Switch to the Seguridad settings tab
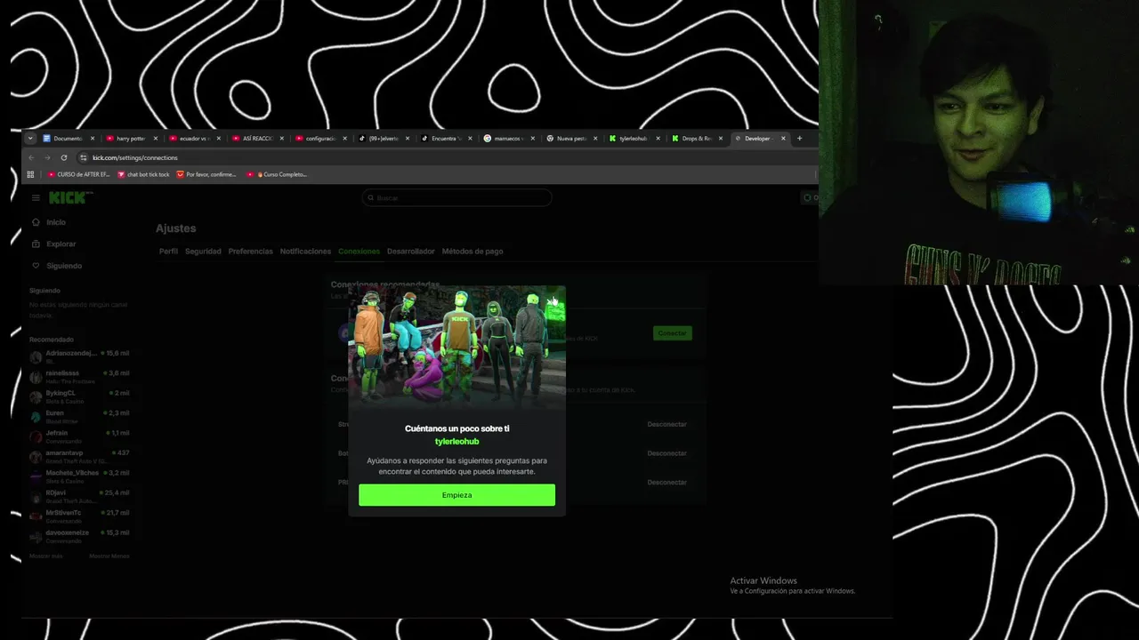Screen dimensions: 1139x640 coord(203,252)
